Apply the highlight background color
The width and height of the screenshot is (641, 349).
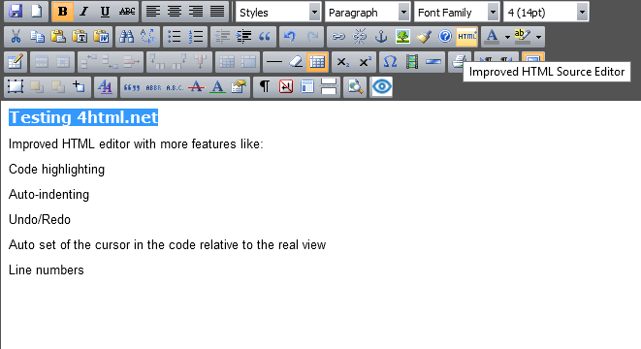tap(523, 37)
